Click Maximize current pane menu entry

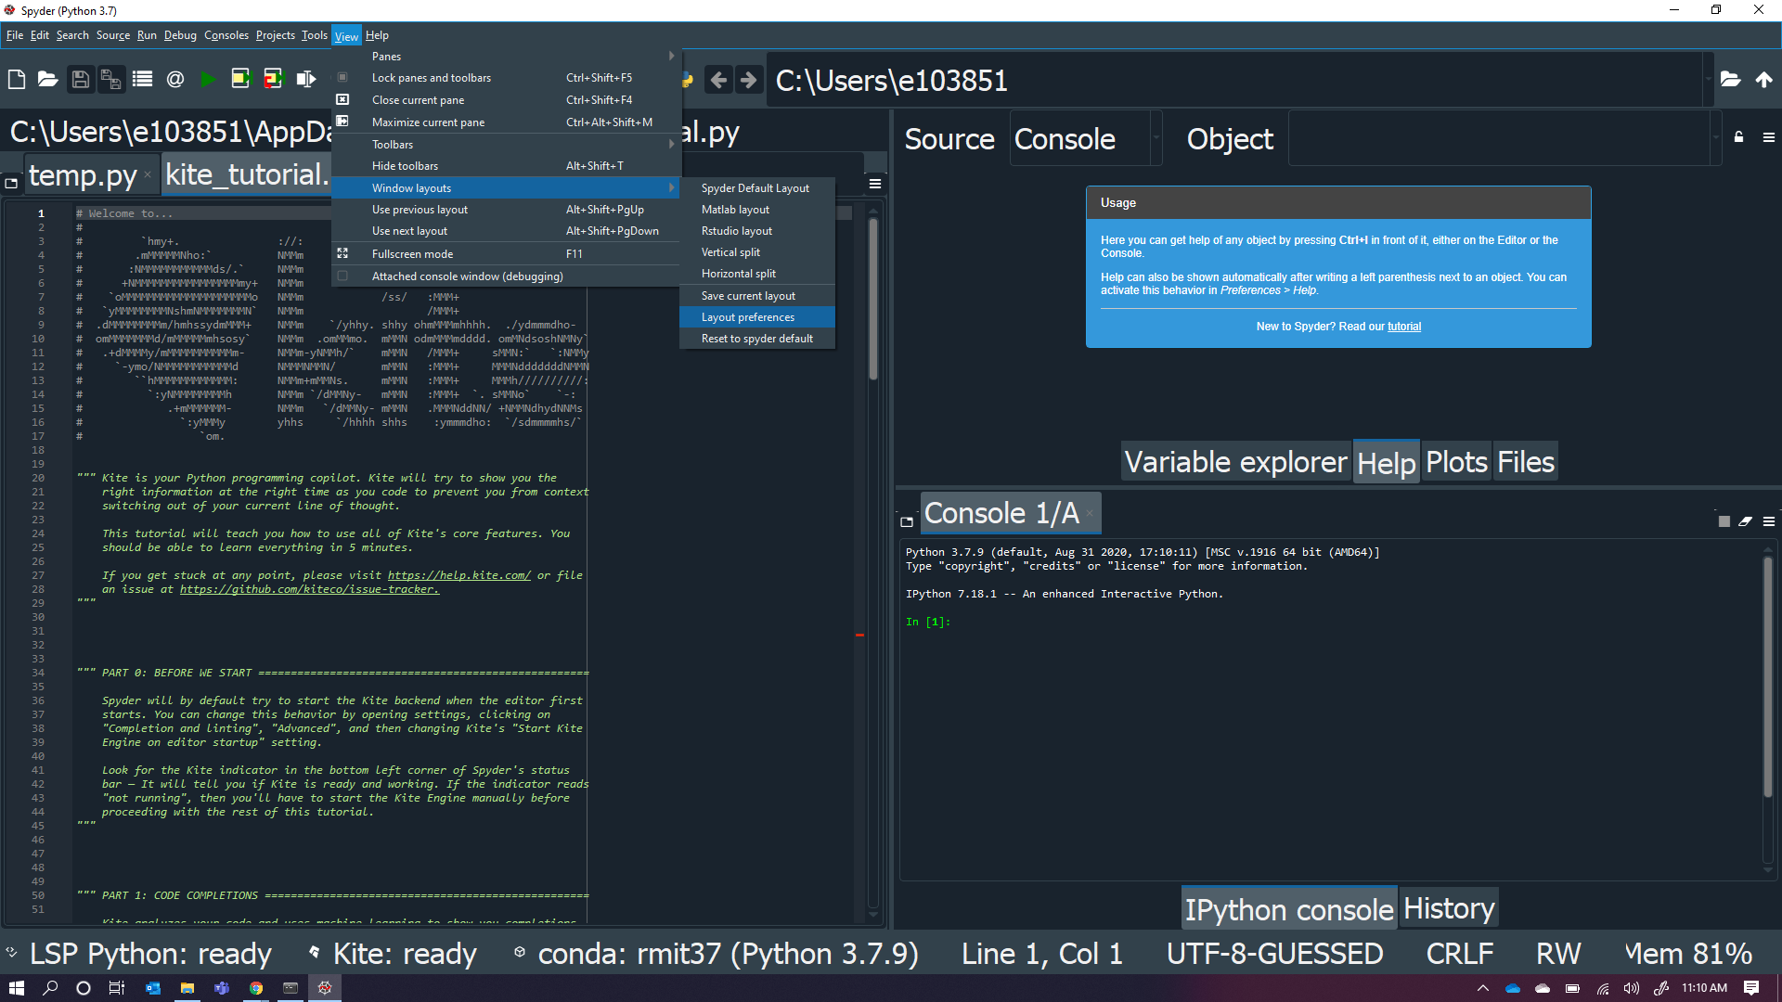tap(506, 122)
